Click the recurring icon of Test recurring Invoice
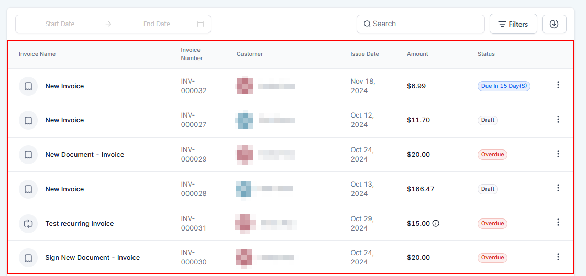 [28, 224]
